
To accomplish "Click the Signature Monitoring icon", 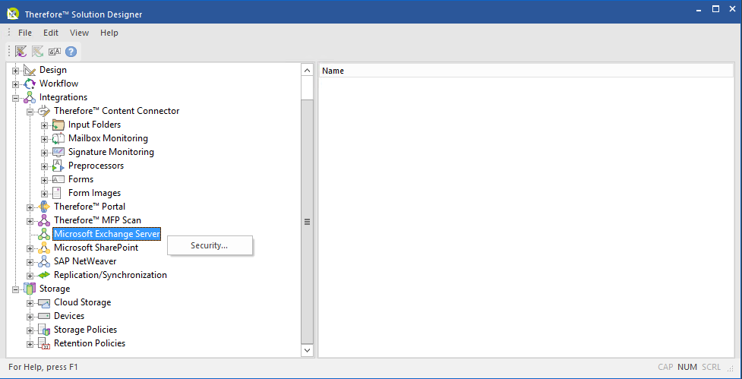I will coord(58,153).
